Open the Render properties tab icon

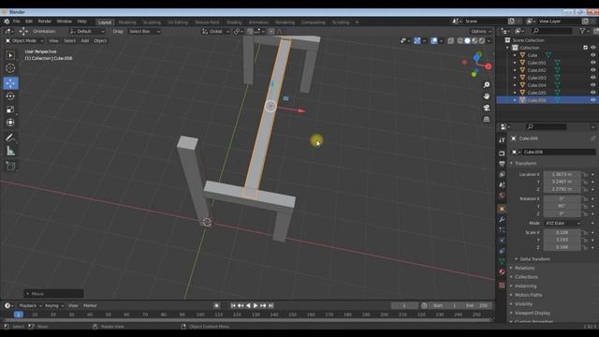click(502, 154)
